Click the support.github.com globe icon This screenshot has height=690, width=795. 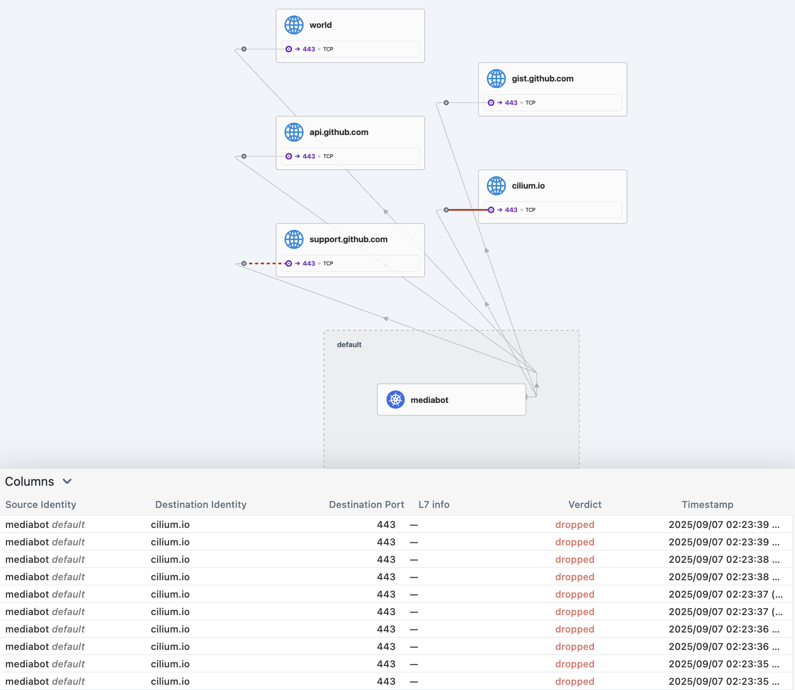[294, 239]
